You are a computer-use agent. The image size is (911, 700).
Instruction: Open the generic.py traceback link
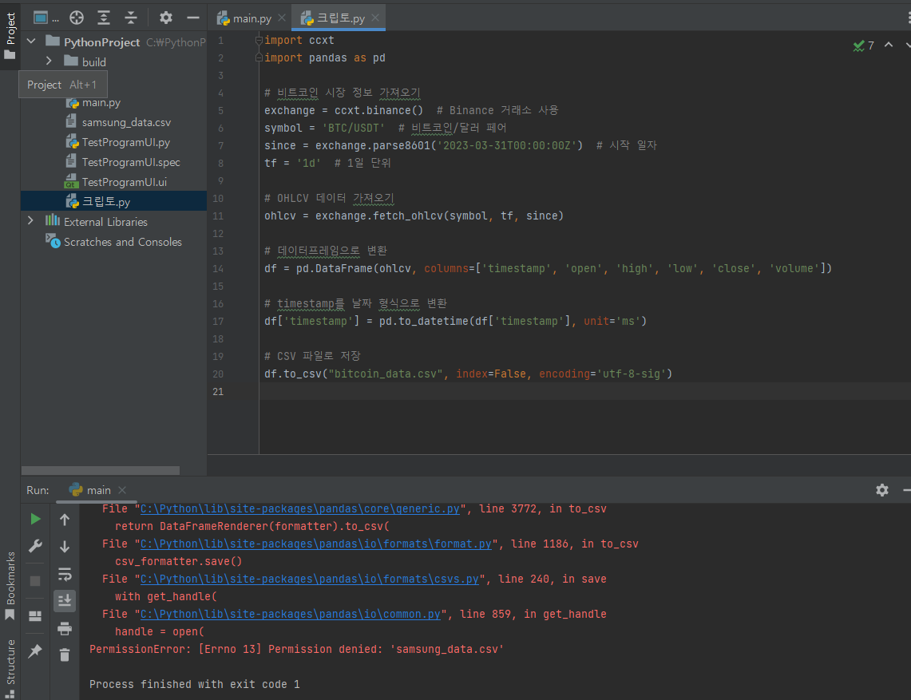(x=299, y=508)
